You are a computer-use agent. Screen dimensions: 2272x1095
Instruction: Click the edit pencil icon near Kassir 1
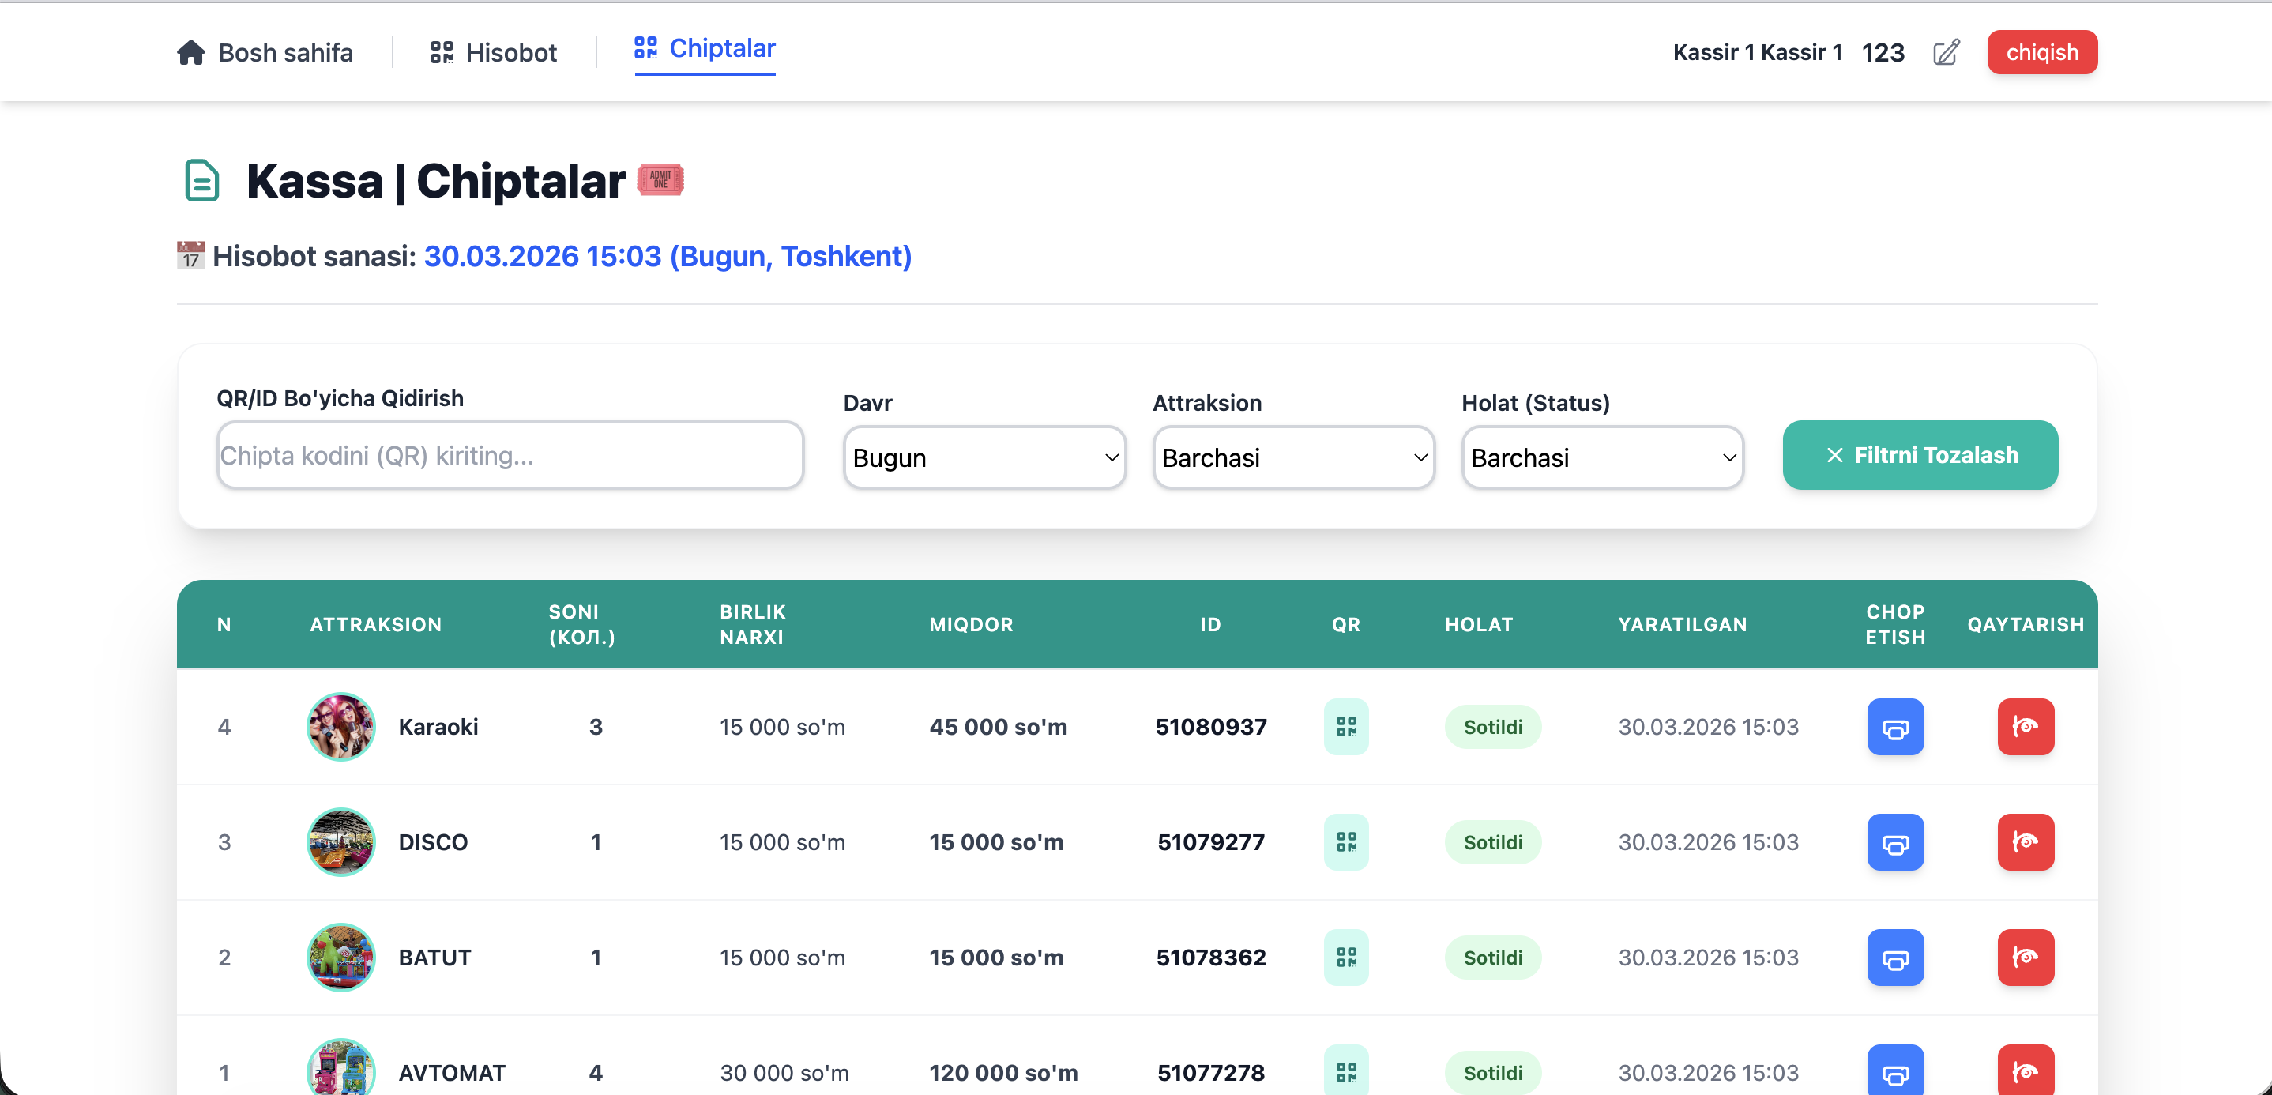pos(1946,53)
